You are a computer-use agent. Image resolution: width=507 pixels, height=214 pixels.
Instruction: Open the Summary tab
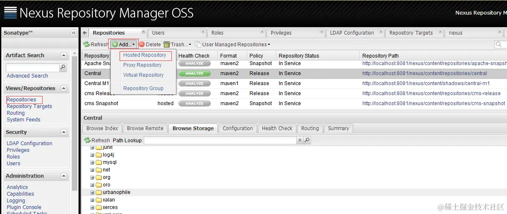click(338, 128)
